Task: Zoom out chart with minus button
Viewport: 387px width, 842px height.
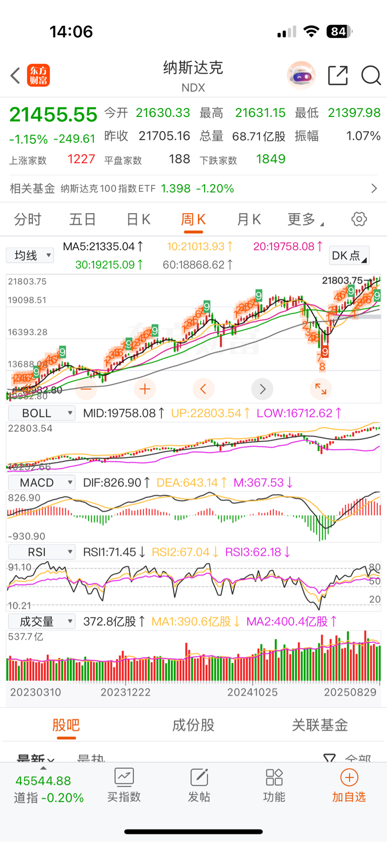Action: tap(86, 389)
